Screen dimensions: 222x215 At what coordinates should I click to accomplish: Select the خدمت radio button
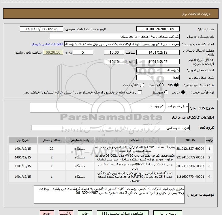[x=161, y=85]
